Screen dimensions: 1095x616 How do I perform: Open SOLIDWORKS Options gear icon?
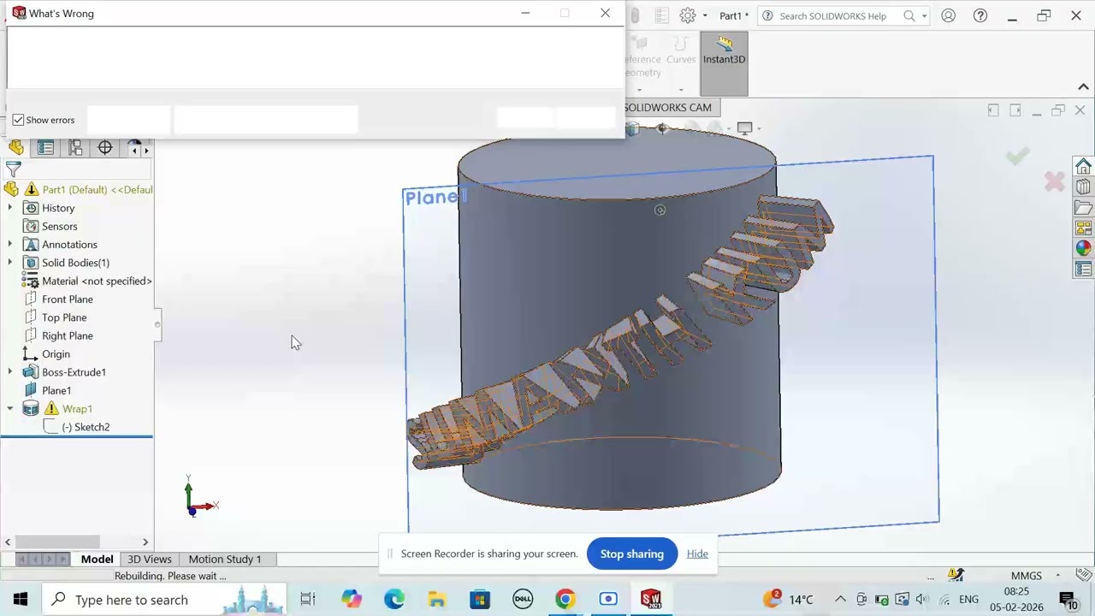[x=688, y=15]
